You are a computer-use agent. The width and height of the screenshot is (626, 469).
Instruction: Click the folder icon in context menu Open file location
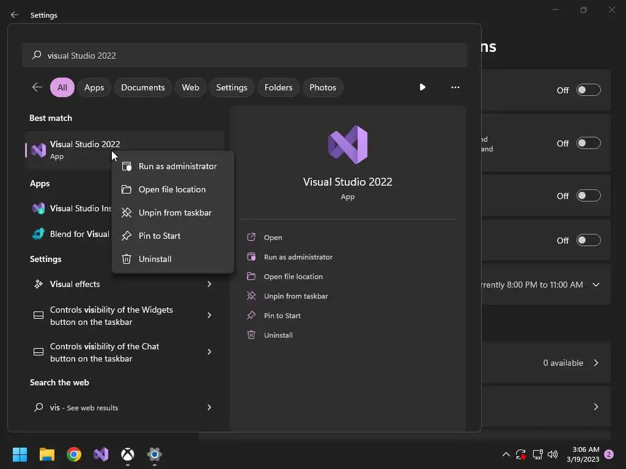tap(127, 189)
